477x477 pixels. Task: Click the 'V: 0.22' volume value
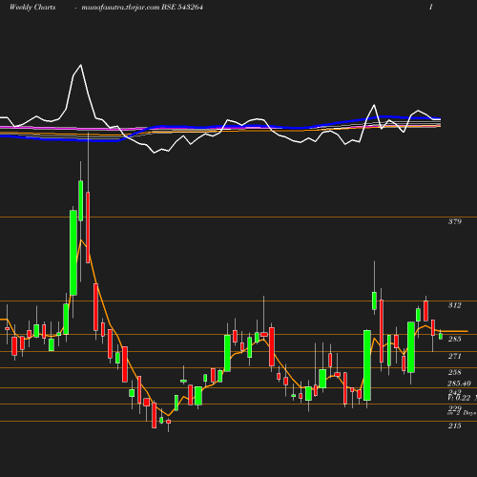459,398
